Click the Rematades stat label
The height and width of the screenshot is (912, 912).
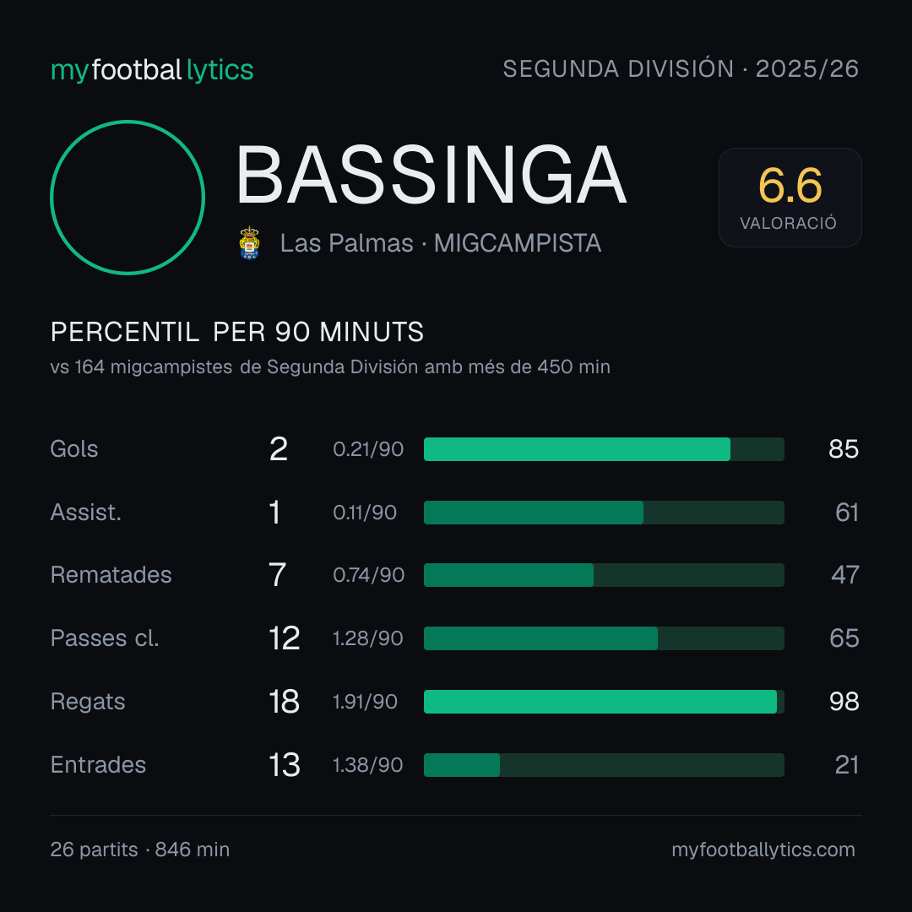point(111,575)
